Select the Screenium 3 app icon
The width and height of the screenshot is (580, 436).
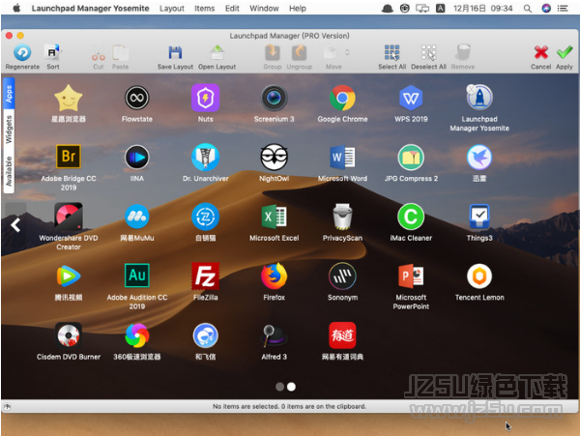274,98
